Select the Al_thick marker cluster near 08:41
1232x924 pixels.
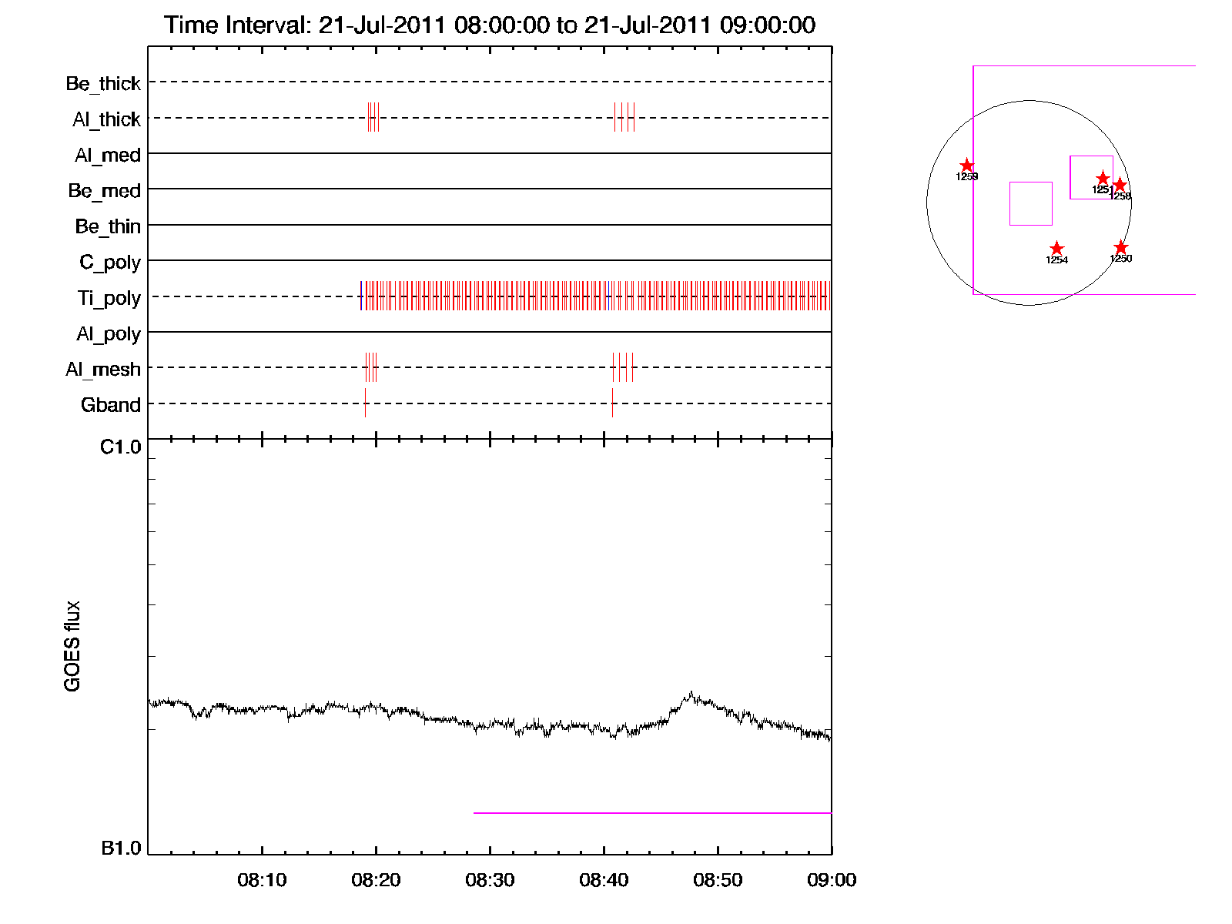624,117
